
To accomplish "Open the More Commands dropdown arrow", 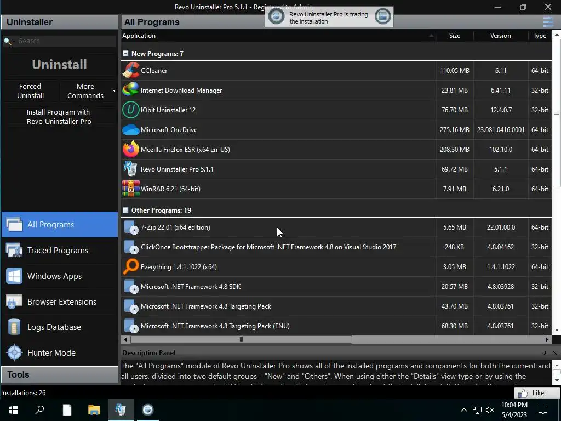I will pyautogui.click(x=114, y=91).
